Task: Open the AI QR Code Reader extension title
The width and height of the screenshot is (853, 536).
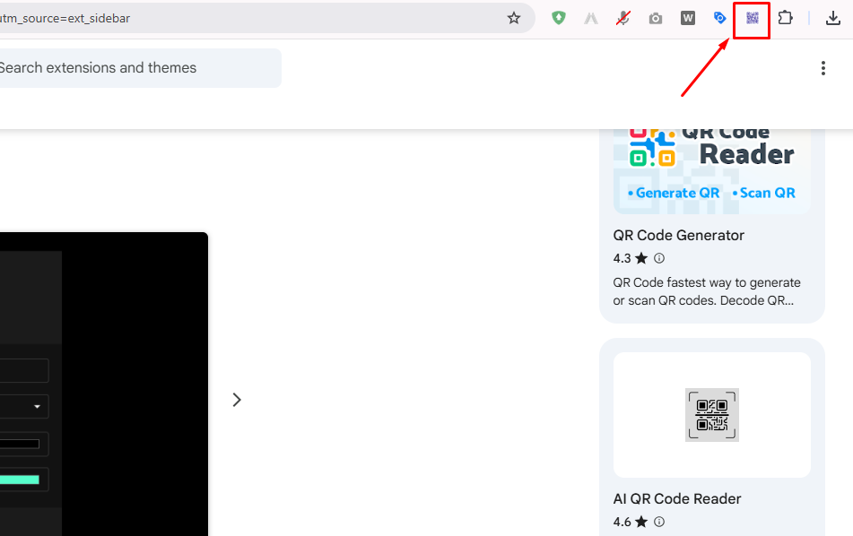Action: click(x=676, y=499)
